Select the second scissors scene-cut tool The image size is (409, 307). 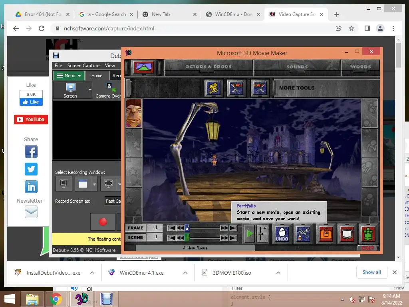[260, 88]
